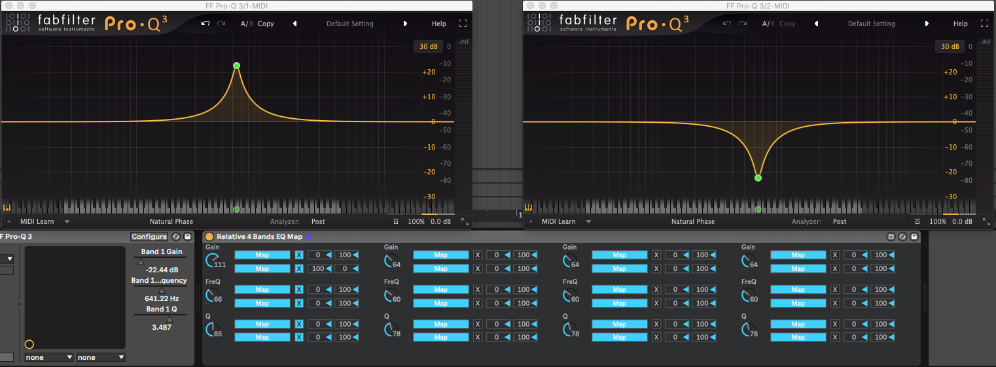
Task: Click the Band 1 Gain slider
Action: (160, 261)
